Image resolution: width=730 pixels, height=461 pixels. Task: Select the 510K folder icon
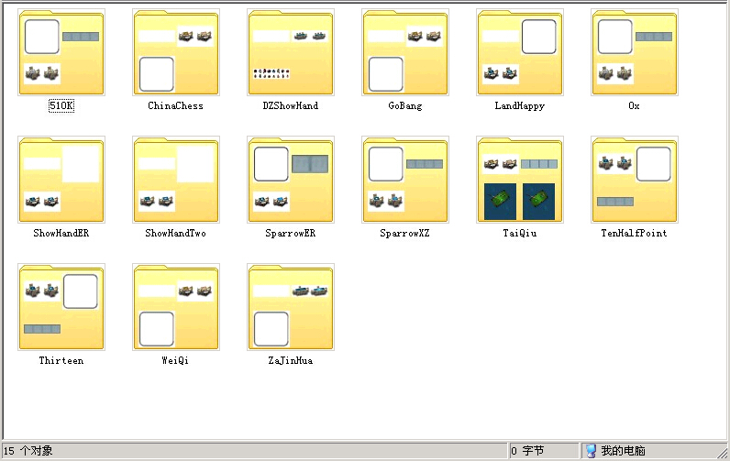[61, 53]
